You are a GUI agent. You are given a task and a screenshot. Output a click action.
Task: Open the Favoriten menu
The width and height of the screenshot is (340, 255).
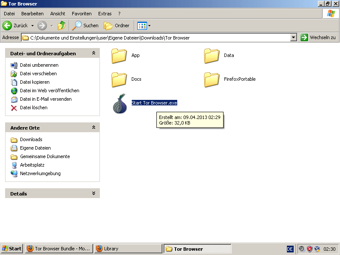coord(82,14)
